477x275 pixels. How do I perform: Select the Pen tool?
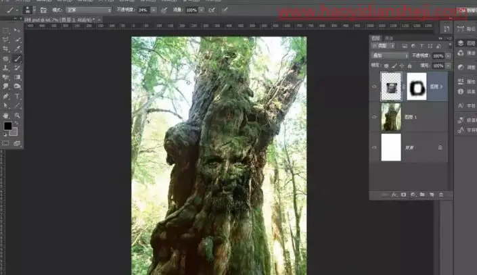[x=6, y=97]
